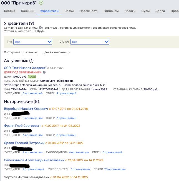Open Воробьев Максим Юрьевич profile
This screenshot has width=179, height=181.
26,109
